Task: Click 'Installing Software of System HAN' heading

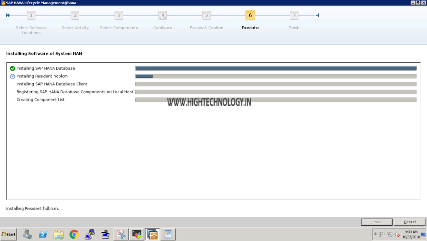Action: (x=44, y=53)
